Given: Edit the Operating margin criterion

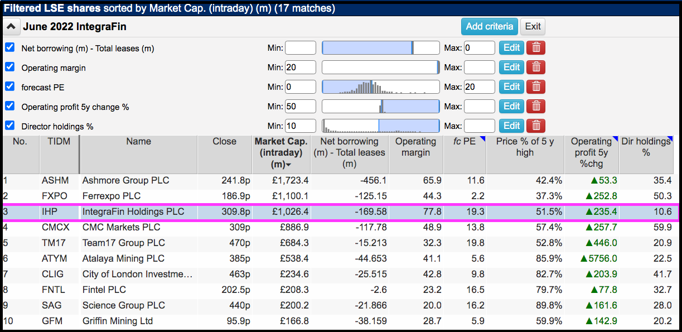Looking at the screenshot, I should click(x=511, y=67).
